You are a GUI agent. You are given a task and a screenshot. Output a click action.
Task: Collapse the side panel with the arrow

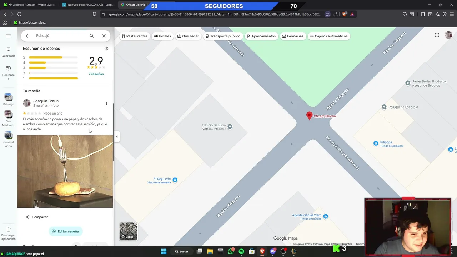(x=117, y=136)
